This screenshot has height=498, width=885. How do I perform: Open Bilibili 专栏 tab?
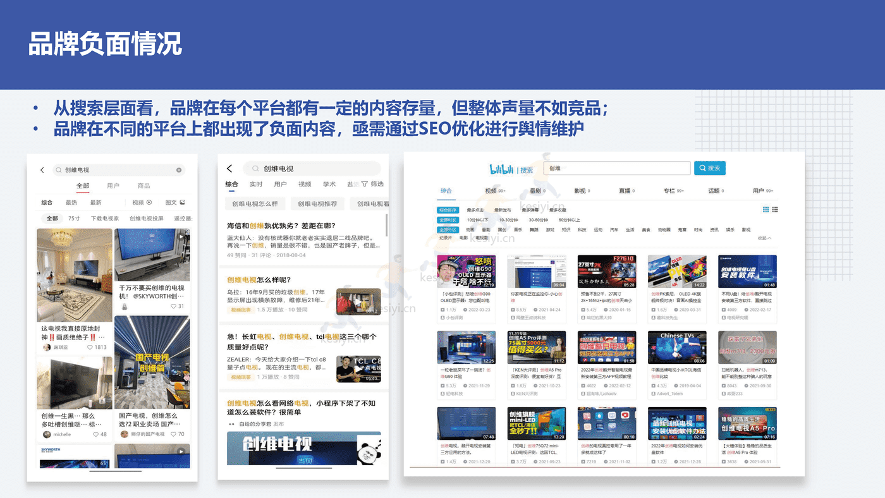pyautogui.click(x=674, y=190)
